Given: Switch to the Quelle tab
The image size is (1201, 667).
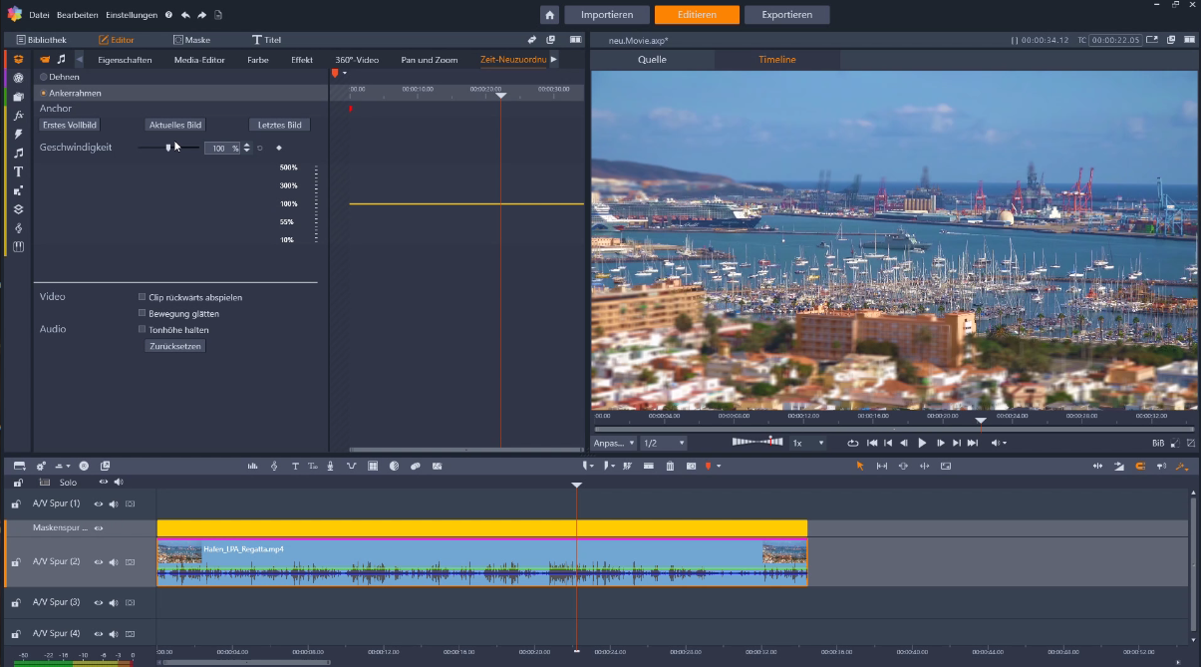Looking at the screenshot, I should point(652,59).
